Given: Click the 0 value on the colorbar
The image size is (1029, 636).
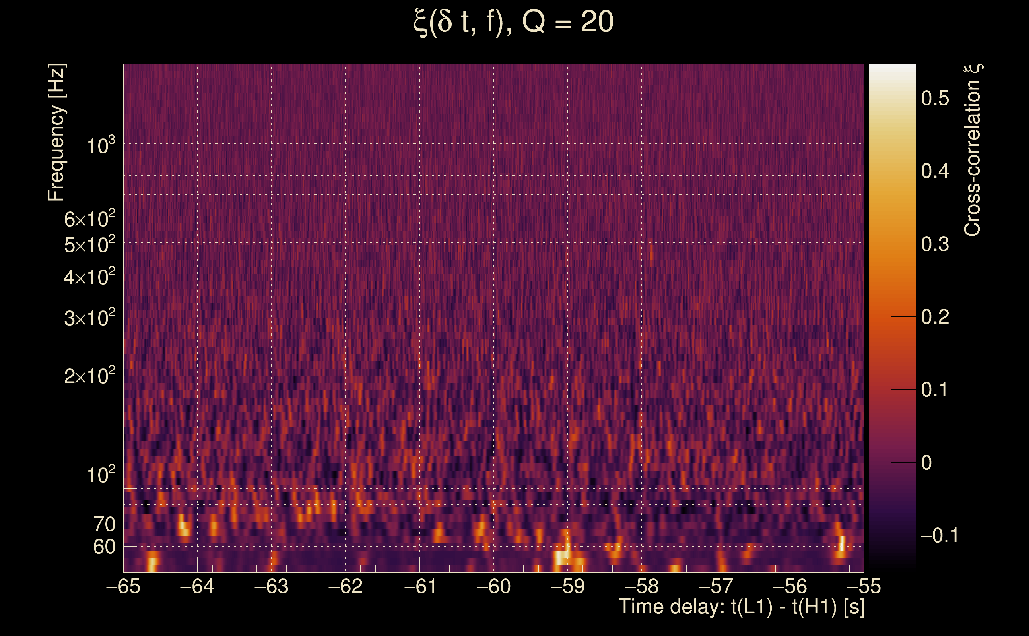Looking at the screenshot, I should [926, 463].
